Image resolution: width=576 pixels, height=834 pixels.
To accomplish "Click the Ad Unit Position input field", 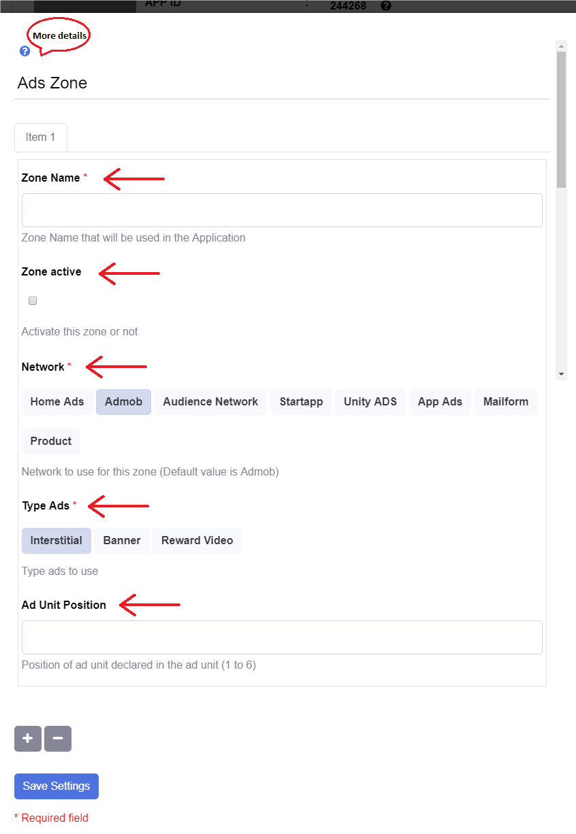I will 282,637.
